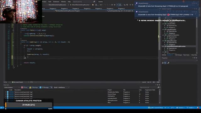Expand Dependencies under comparisonOperation
Viewport: 201px width, 113px height.
click(165, 37)
